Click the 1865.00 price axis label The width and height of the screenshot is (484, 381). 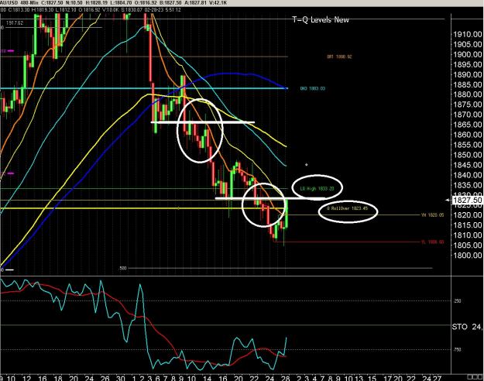click(x=467, y=125)
